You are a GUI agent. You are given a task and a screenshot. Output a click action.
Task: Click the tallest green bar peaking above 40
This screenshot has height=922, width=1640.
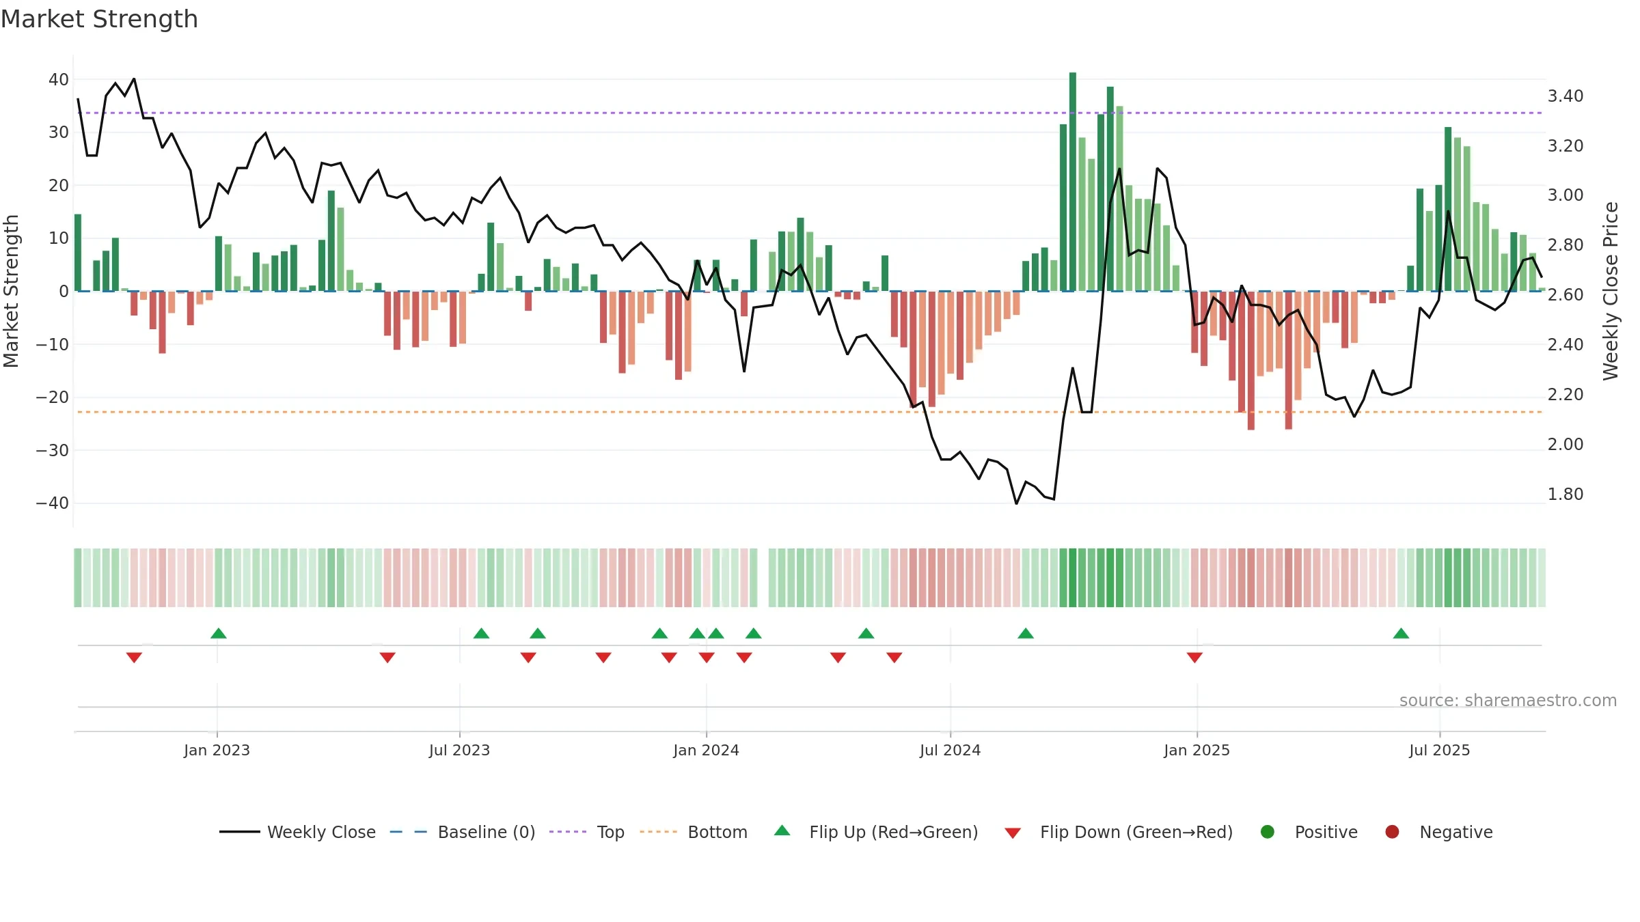coord(1073,182)
